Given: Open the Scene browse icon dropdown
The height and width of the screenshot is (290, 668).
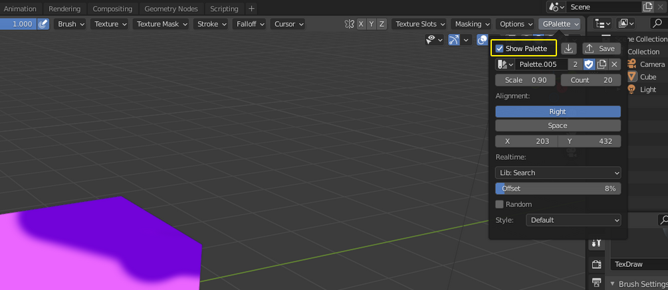Looking at the screenshot, I should (x=557, y=7).
